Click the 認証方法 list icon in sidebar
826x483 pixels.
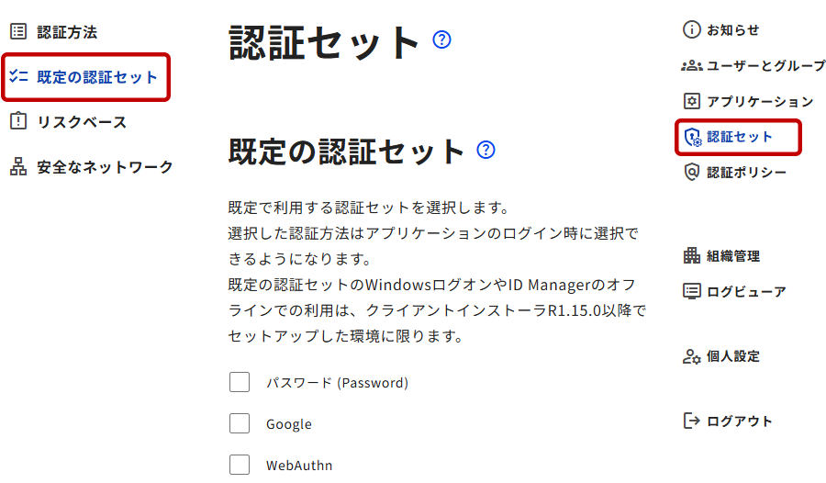tap(17, 32)
